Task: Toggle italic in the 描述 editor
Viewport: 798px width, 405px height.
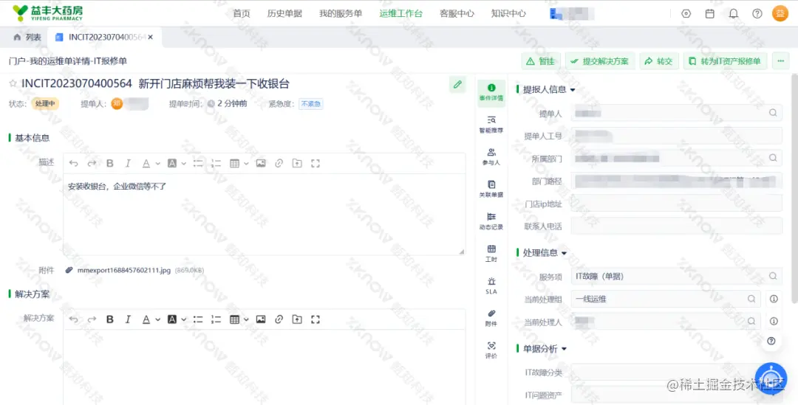Action: coord(128,164)
